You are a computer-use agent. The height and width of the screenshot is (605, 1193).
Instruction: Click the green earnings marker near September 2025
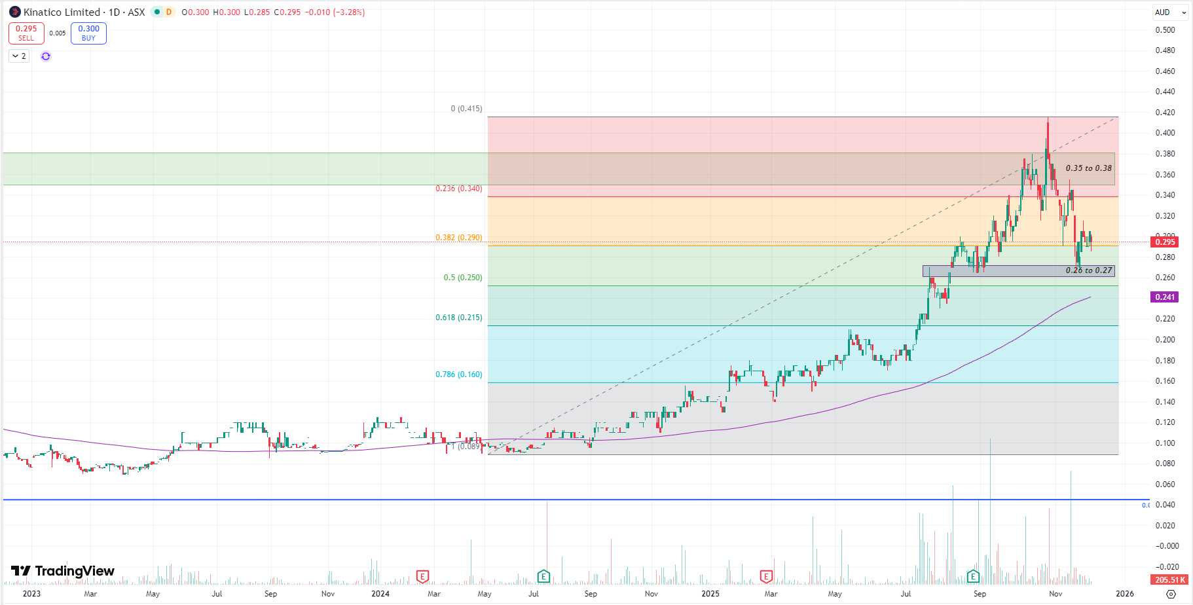973,577
